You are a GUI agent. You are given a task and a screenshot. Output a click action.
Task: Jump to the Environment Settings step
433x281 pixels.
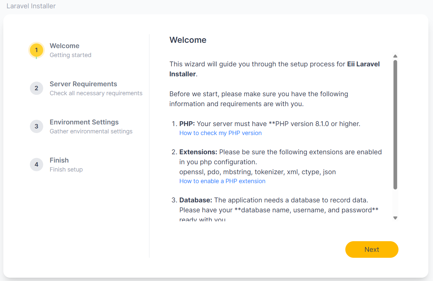pos(84,122)
